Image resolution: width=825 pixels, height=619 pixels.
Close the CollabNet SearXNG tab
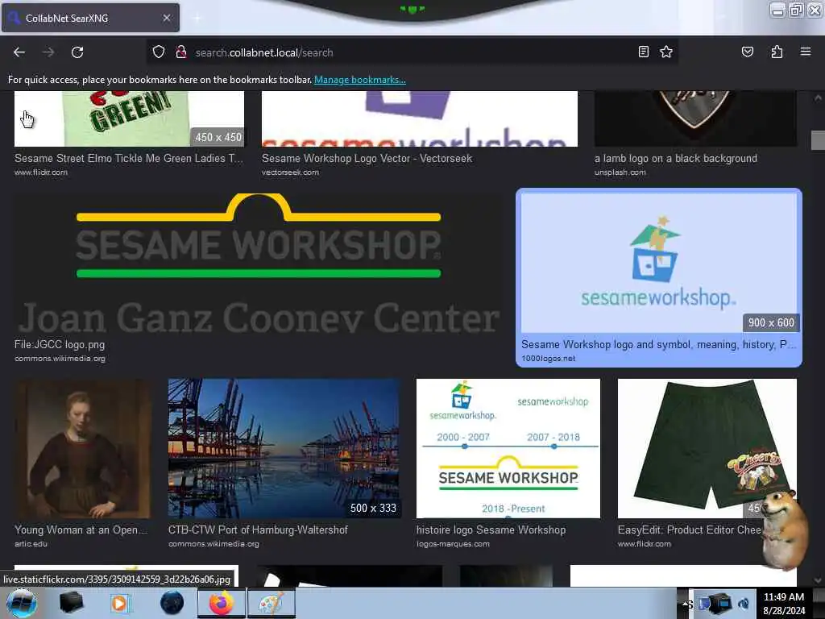(x=166, y=18)
